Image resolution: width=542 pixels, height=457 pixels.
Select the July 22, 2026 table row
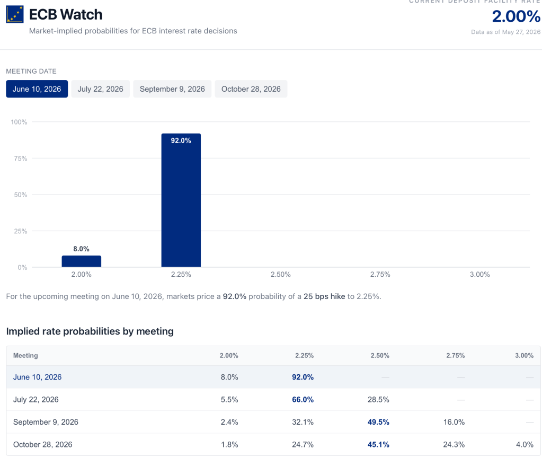(273, 400)
